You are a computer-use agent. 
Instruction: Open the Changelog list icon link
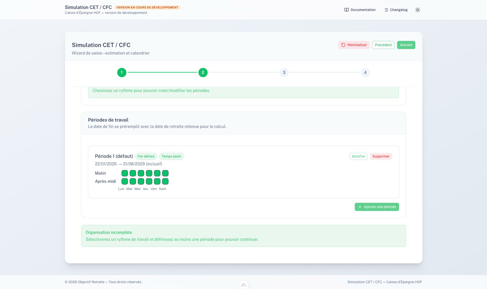pos(386,10)
